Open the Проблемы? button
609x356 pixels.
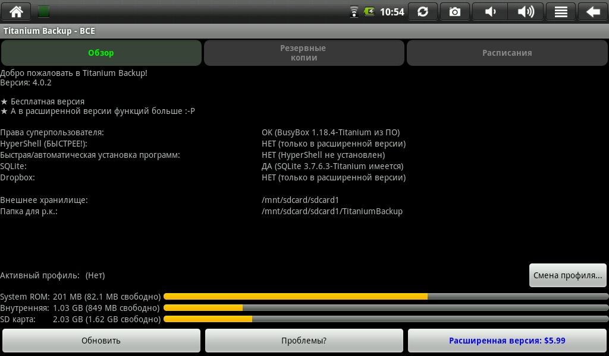tap(304, 341)
